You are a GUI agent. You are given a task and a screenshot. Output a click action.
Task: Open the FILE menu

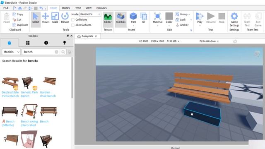point(6,8)
